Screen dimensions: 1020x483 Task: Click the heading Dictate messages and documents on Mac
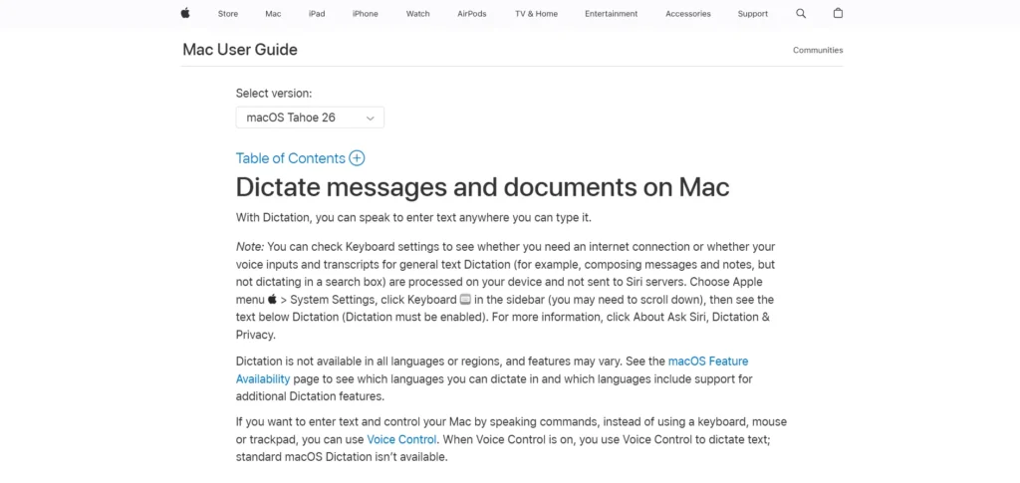pos(482,187)
